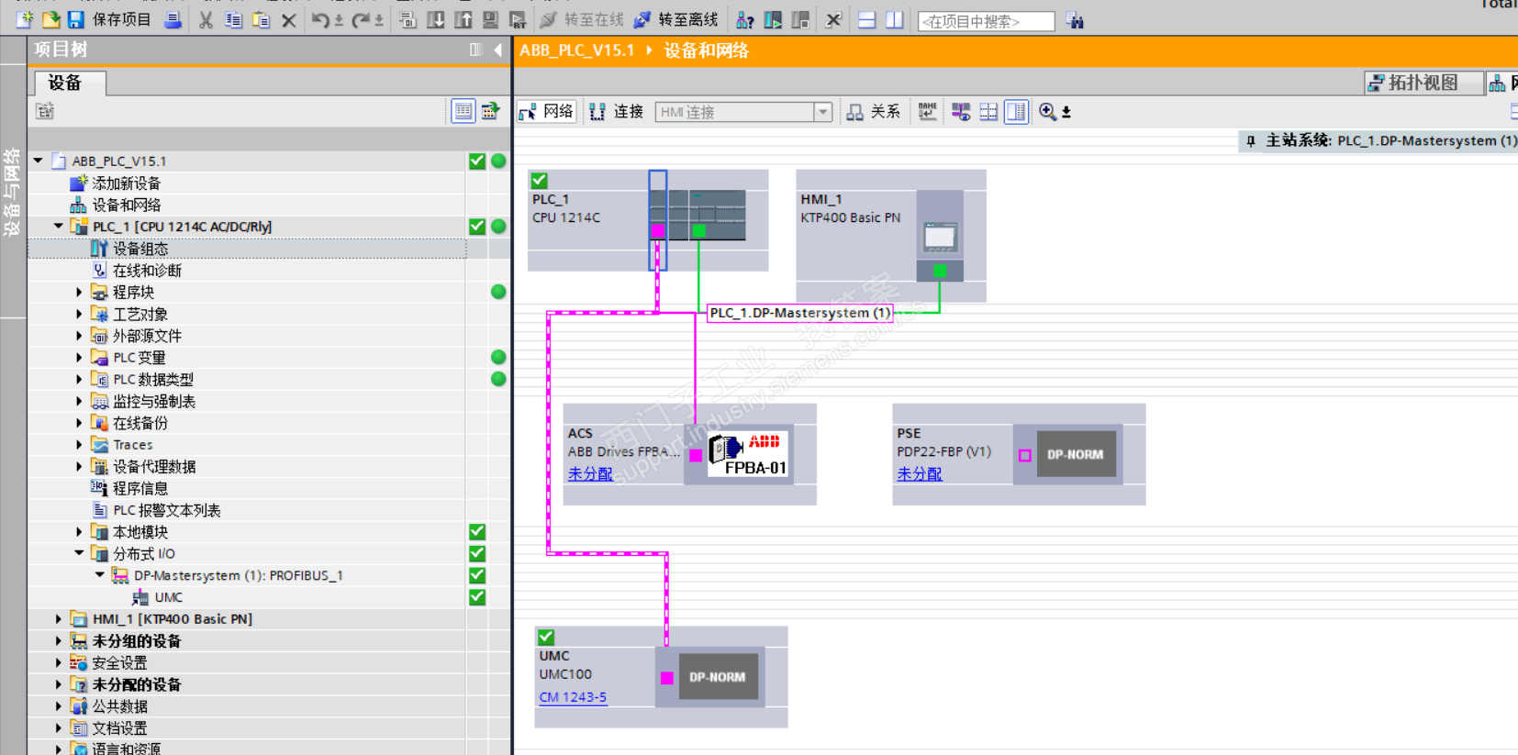Open the zoom level dropdown arrow
The image size is (1518, 755).
pyautogui.click(x=1066, y=113)
